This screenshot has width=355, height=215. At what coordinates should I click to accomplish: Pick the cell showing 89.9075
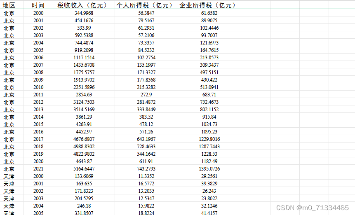tap(209, 21)
